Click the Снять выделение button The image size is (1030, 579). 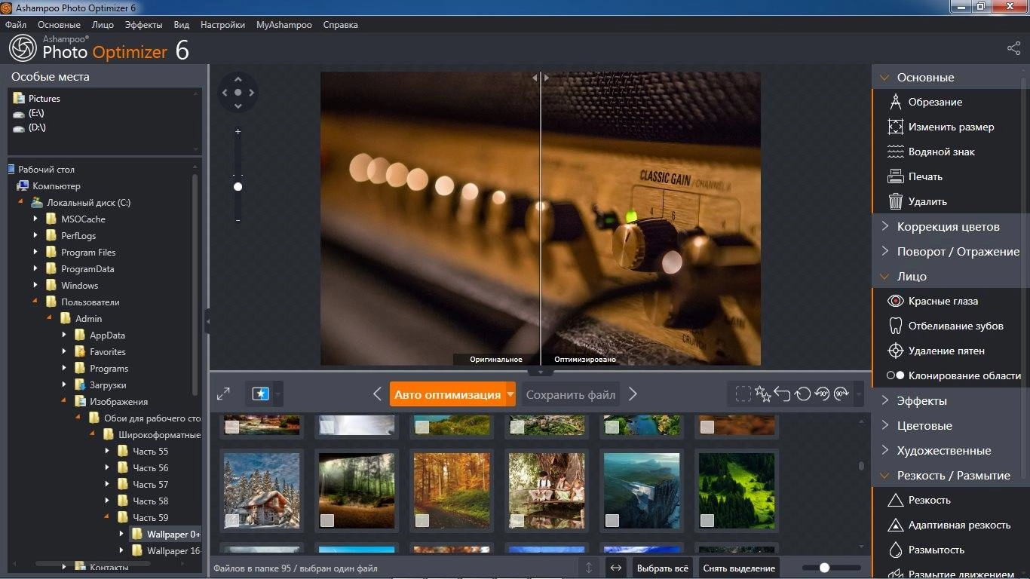(x=739, y=568)
